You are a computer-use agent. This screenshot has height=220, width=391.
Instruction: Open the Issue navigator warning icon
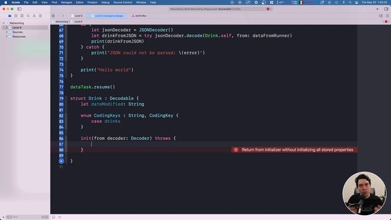(34, 16)
